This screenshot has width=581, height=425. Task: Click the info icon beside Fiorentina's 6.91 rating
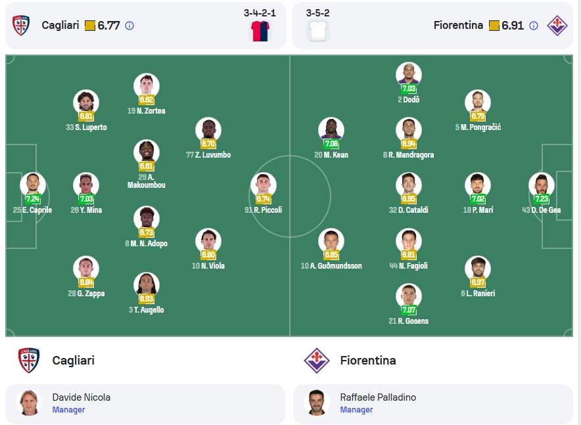(x=534, y=26)
